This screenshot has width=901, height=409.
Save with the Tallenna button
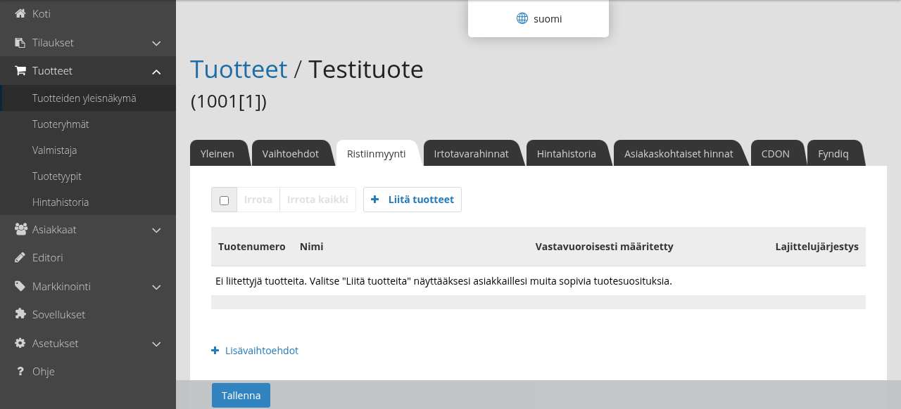(x=241, y=395)
